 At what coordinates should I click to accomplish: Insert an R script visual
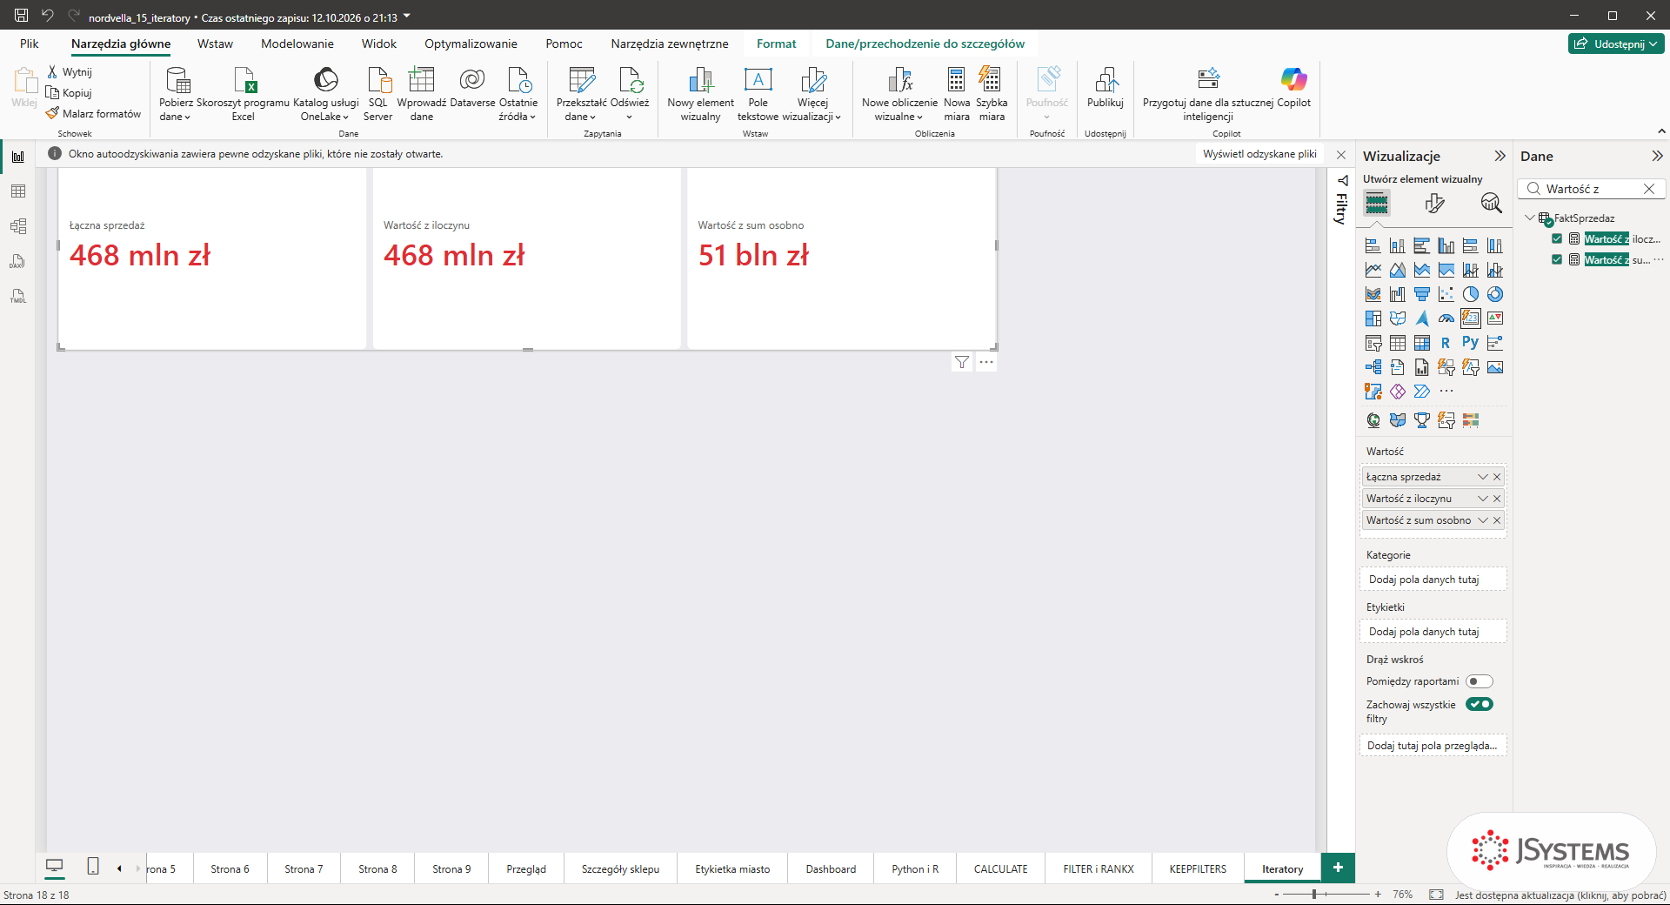[x=1446, y=343]
